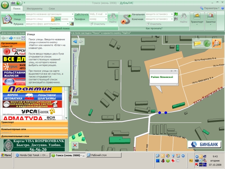Click Найти binoculars in Основной поиск
Viewport: 225px width, 169px height.
tap(113, 18)
